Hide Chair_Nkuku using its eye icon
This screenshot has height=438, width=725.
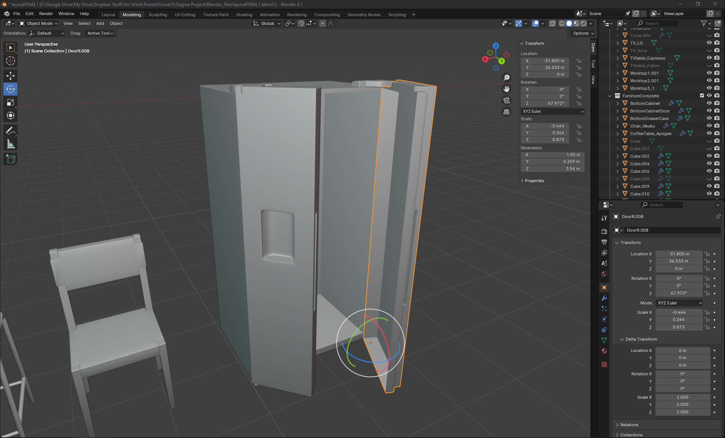click(709, 126)
